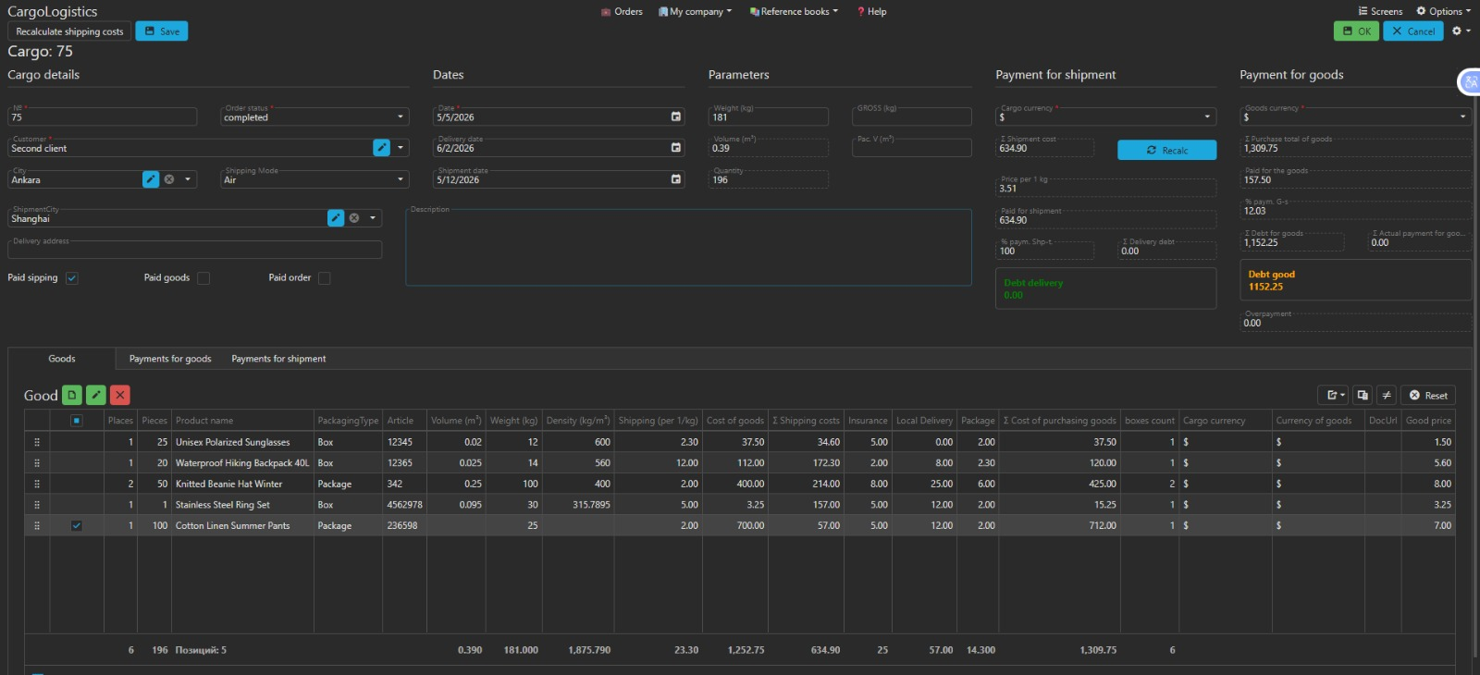The height and width of the screenshot is (675, 1480).
Task: Open the calendar for the Date field
Action: (675, 117)
